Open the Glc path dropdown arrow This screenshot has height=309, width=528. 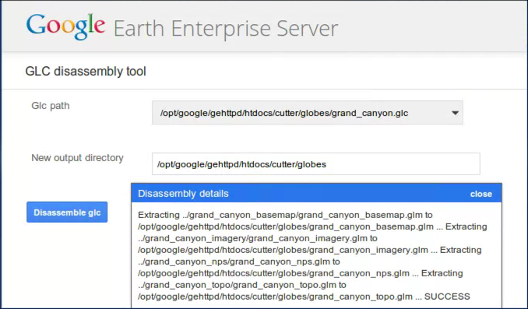pyautogui.click(x=455, y=113)
